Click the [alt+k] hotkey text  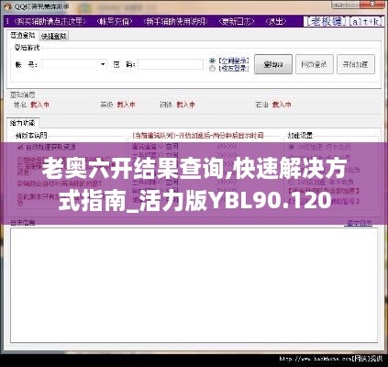(365, 21)
